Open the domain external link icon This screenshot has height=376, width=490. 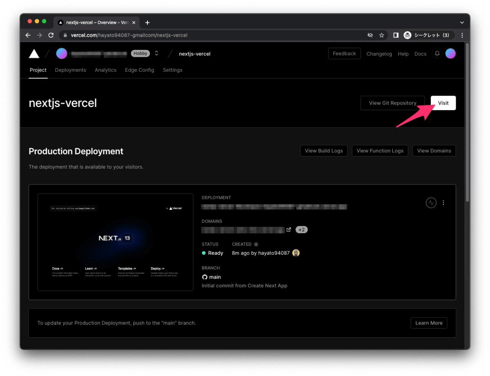tap(289, 229)
